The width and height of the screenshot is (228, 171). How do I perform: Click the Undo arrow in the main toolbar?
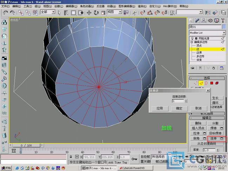5,13
